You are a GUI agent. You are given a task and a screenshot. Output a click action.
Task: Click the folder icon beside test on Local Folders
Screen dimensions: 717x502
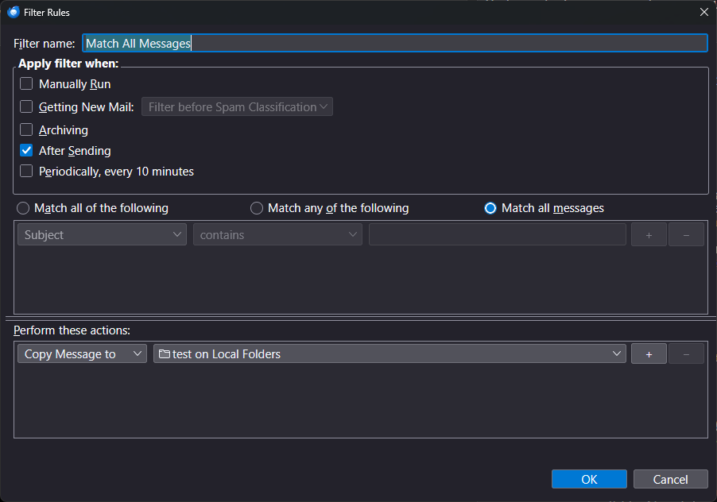coord(165,354)
